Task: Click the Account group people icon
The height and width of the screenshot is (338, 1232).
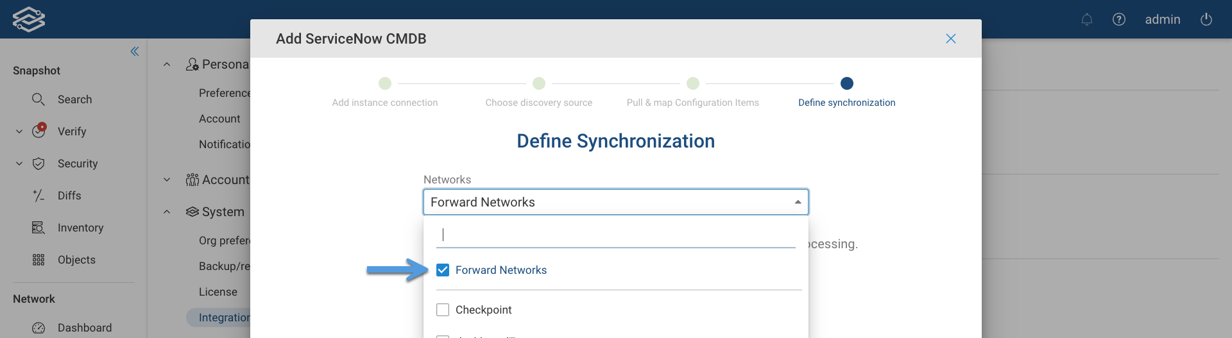Action: (193, 180)
